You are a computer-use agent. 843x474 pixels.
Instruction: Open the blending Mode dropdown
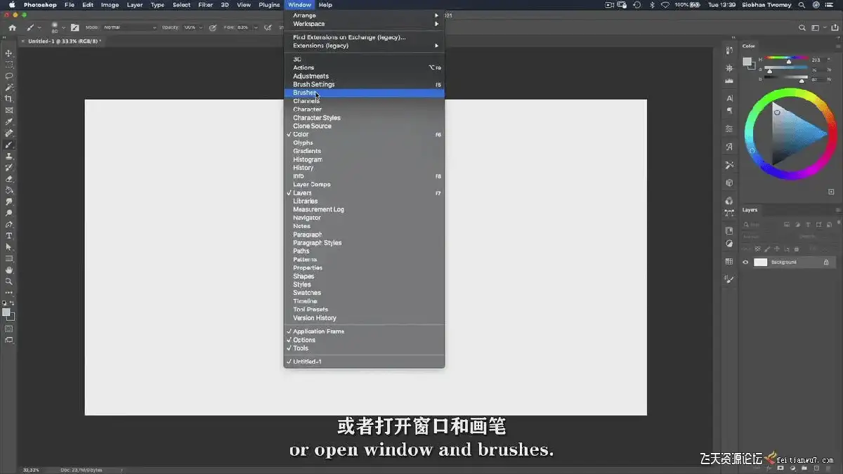click(x=130, y=27)
